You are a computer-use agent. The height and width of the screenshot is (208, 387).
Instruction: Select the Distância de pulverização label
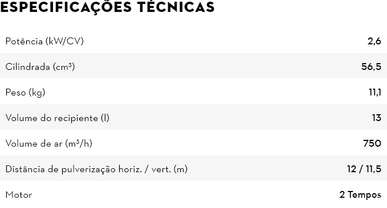96,169
